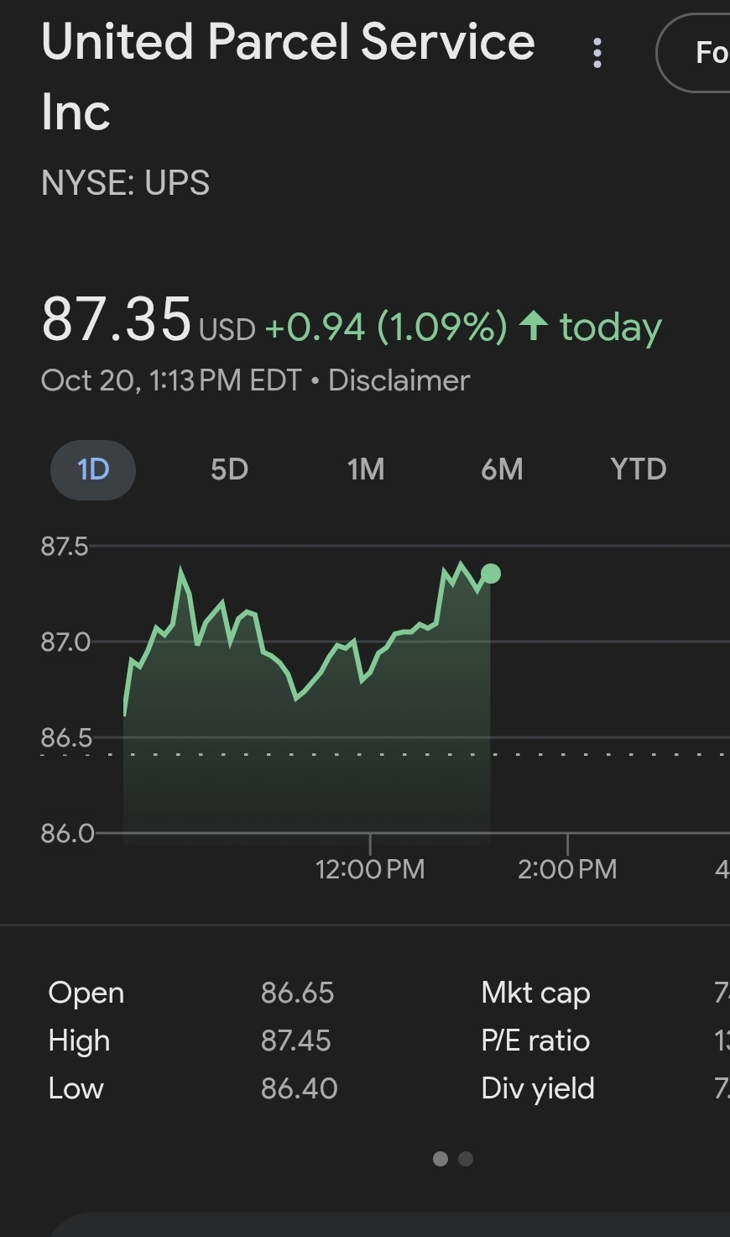Image resolution: width=730 pixels, height=1237 pixels.
Task: Tap the 2:00 PM chart time marker
Action: 567,868
